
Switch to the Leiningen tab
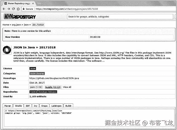coord(56,106)
